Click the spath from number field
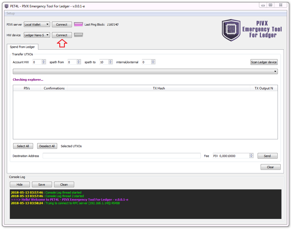The width and height of the screenshot is (291, 229). point(72,62)
